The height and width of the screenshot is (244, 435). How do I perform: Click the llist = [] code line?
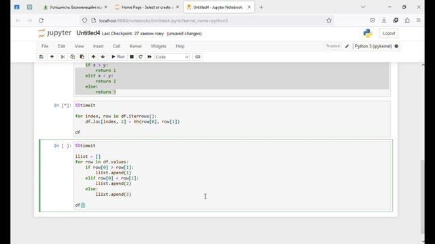88,157
